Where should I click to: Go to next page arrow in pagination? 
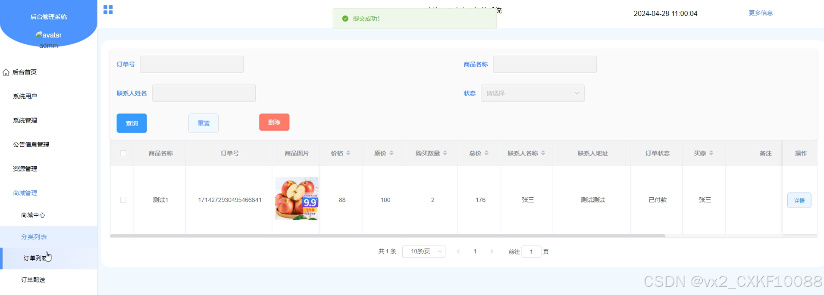point(492,252)
